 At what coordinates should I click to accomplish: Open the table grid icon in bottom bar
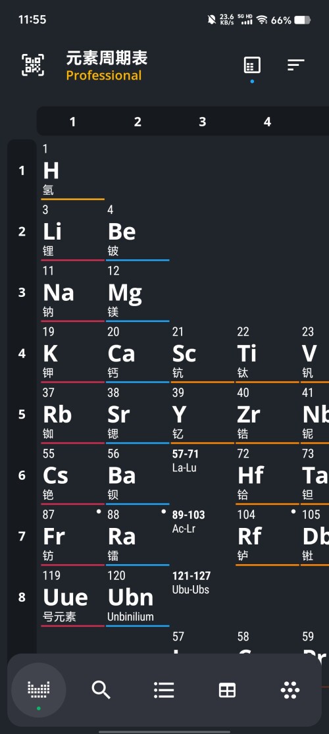(227, 689)
